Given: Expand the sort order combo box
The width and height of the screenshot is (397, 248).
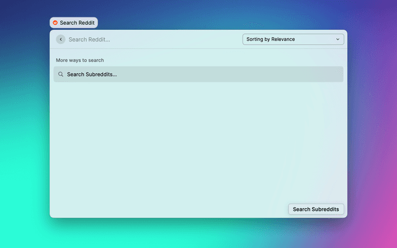Looking at the screenshot, I should tap(293, 39).
